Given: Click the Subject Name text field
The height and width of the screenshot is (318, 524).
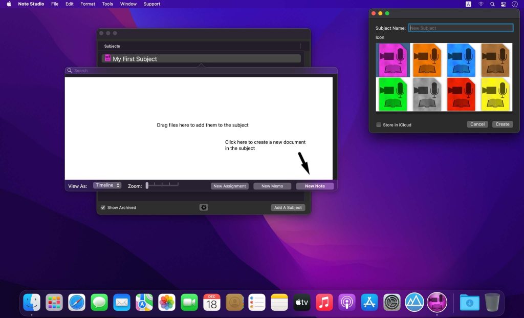Looking at the screenshot, I should [x=461, y=28].
